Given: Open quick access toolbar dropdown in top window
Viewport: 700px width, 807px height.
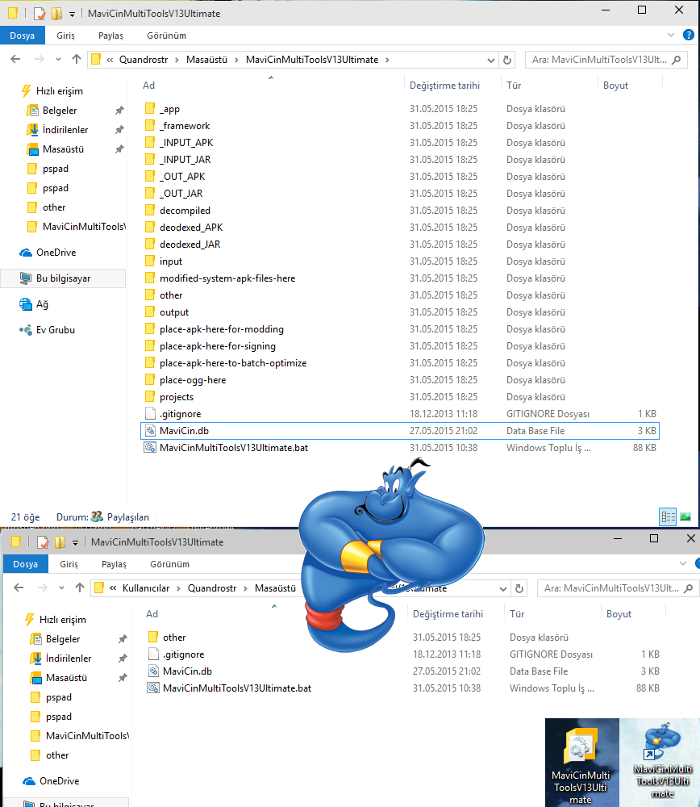Looking at the screenshot, I should [x=72, y=14].
